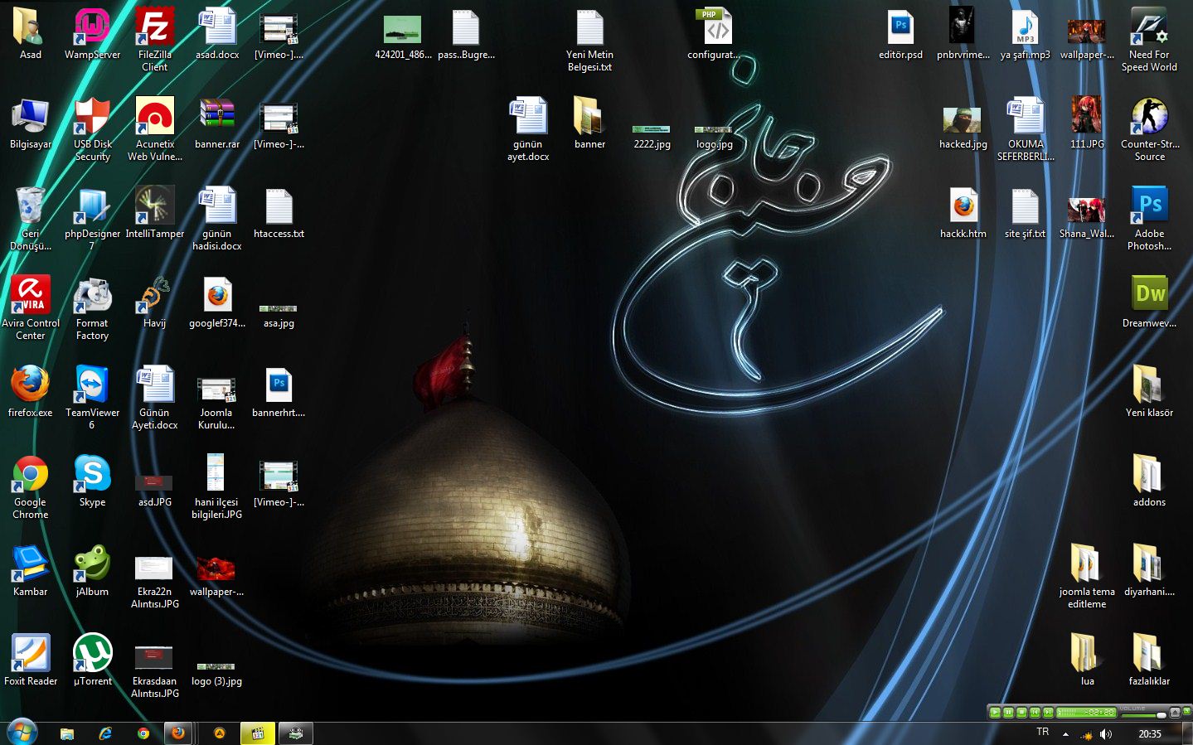Select Adobe Photoshop desktop shortcut

click(1149, 219)
